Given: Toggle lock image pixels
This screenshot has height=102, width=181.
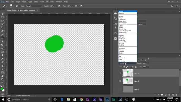Looking at the screenshot, I should pyautogui.click(x=127, y=67).
